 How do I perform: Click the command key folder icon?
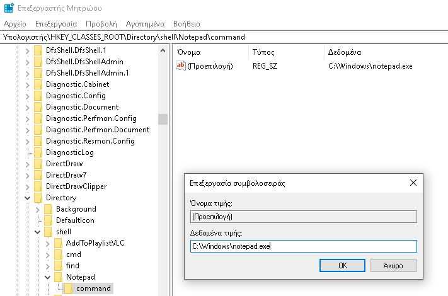coord(68,288)
